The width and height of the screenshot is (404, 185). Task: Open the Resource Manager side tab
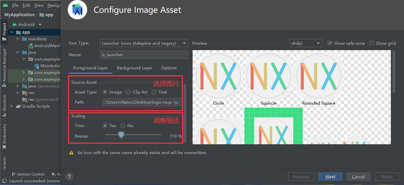click(x=4, y=68)
